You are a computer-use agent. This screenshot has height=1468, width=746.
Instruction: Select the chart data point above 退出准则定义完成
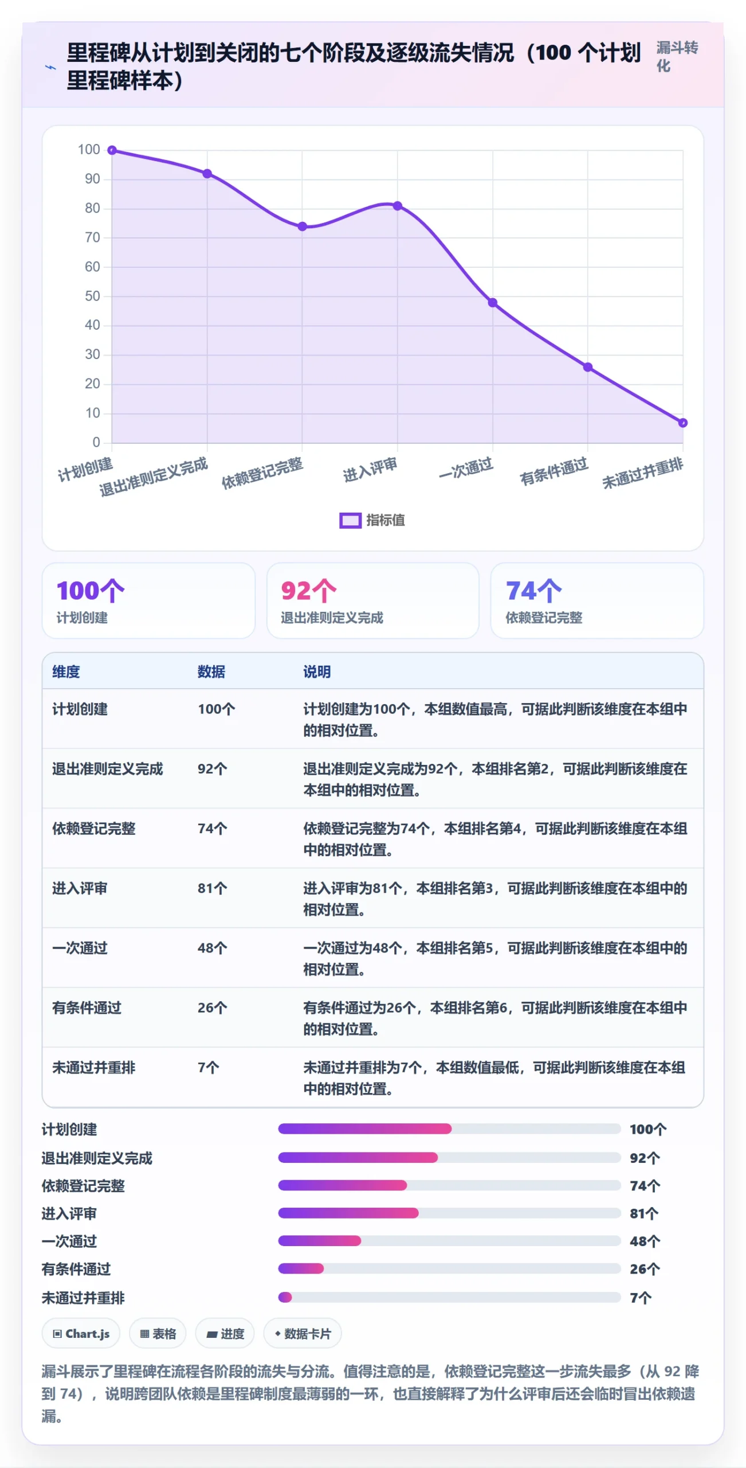coord(207,174)
